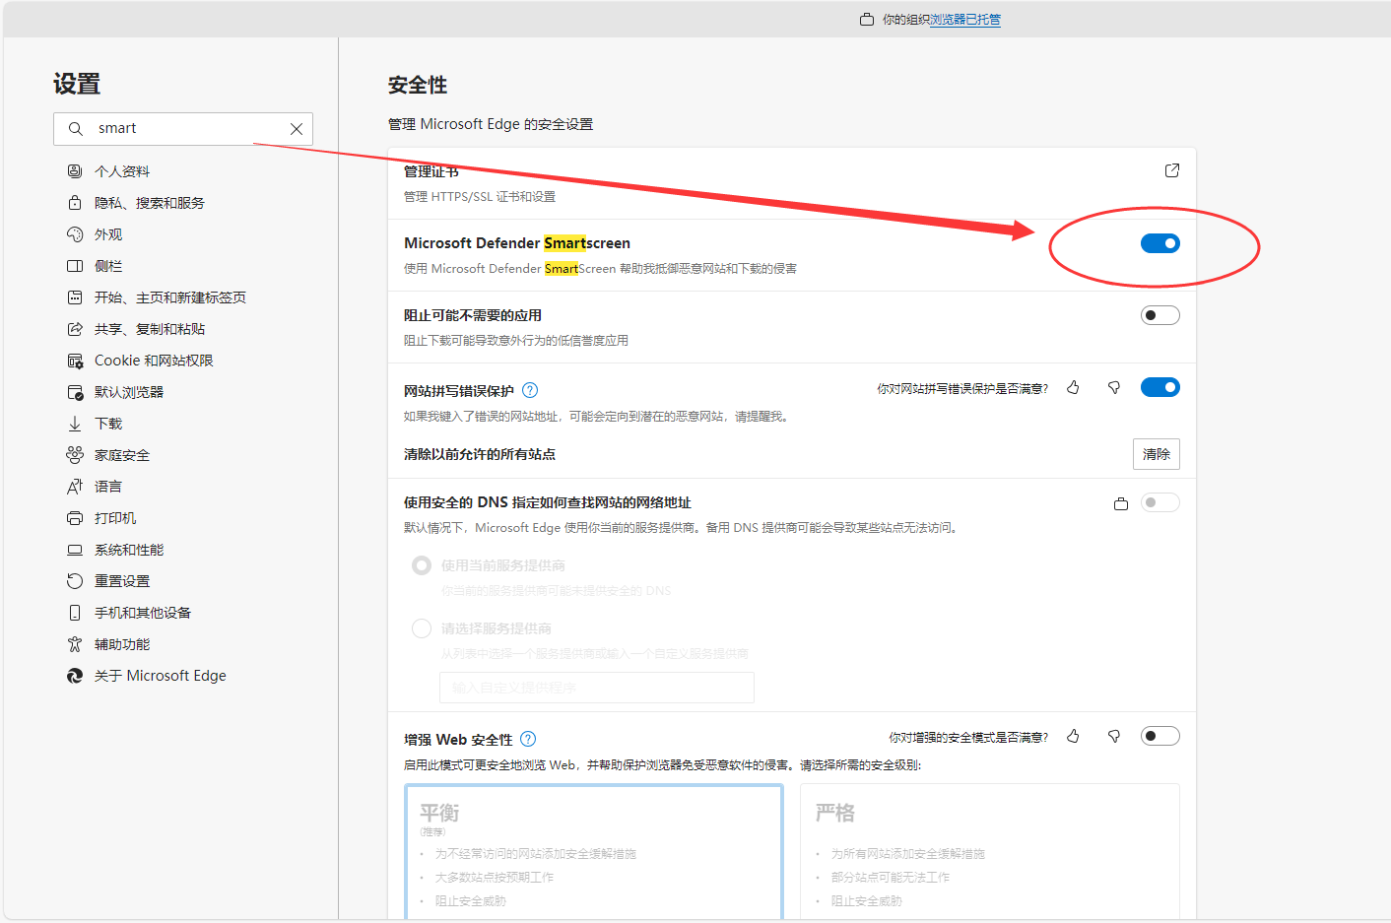This screenshot has height=923, width=1391.
Task: Click thumbs up for 增强 Web 安全性 feedback
Action: tap(1073, 737)
